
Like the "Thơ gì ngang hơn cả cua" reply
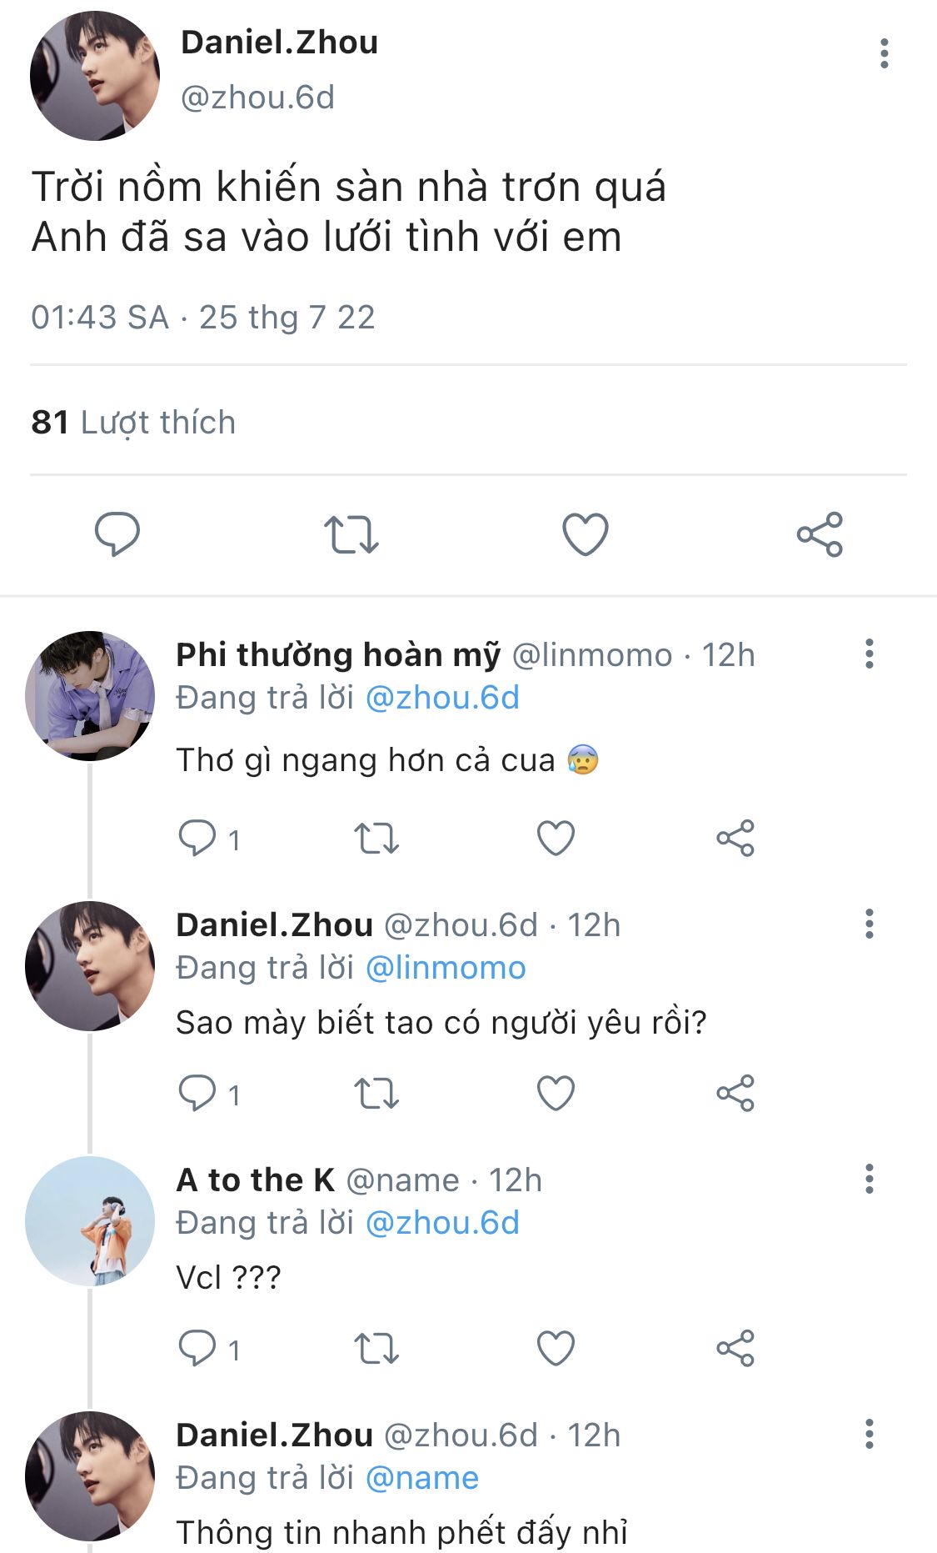pyautogui.click(x=556, y=838)
